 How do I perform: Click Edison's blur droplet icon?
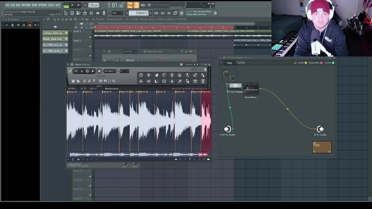coord(172,81)
